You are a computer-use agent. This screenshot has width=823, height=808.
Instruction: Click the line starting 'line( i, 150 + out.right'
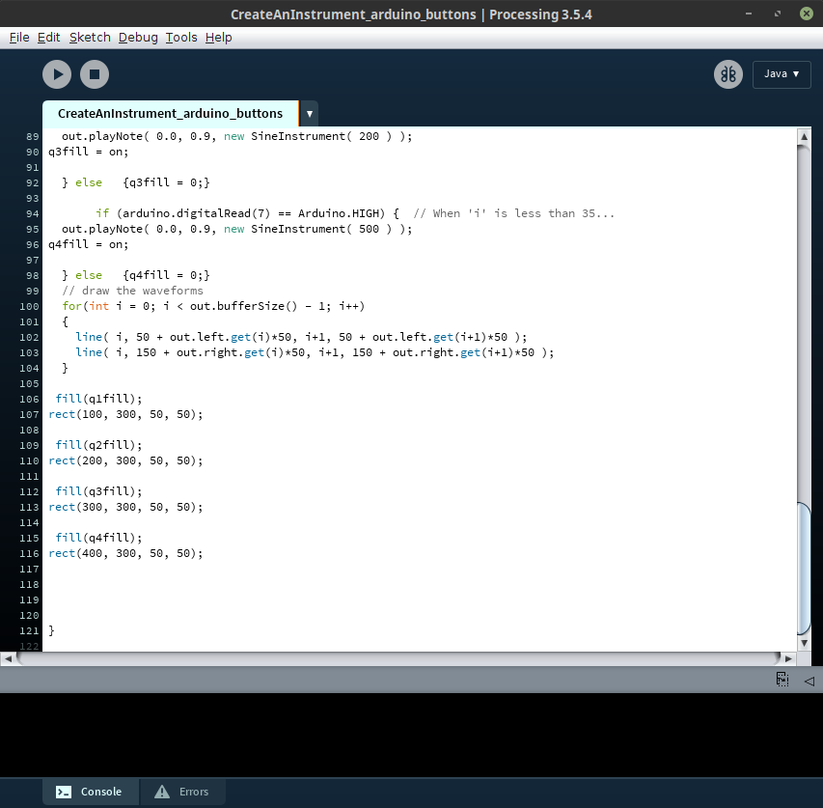[x=315, y=352]
